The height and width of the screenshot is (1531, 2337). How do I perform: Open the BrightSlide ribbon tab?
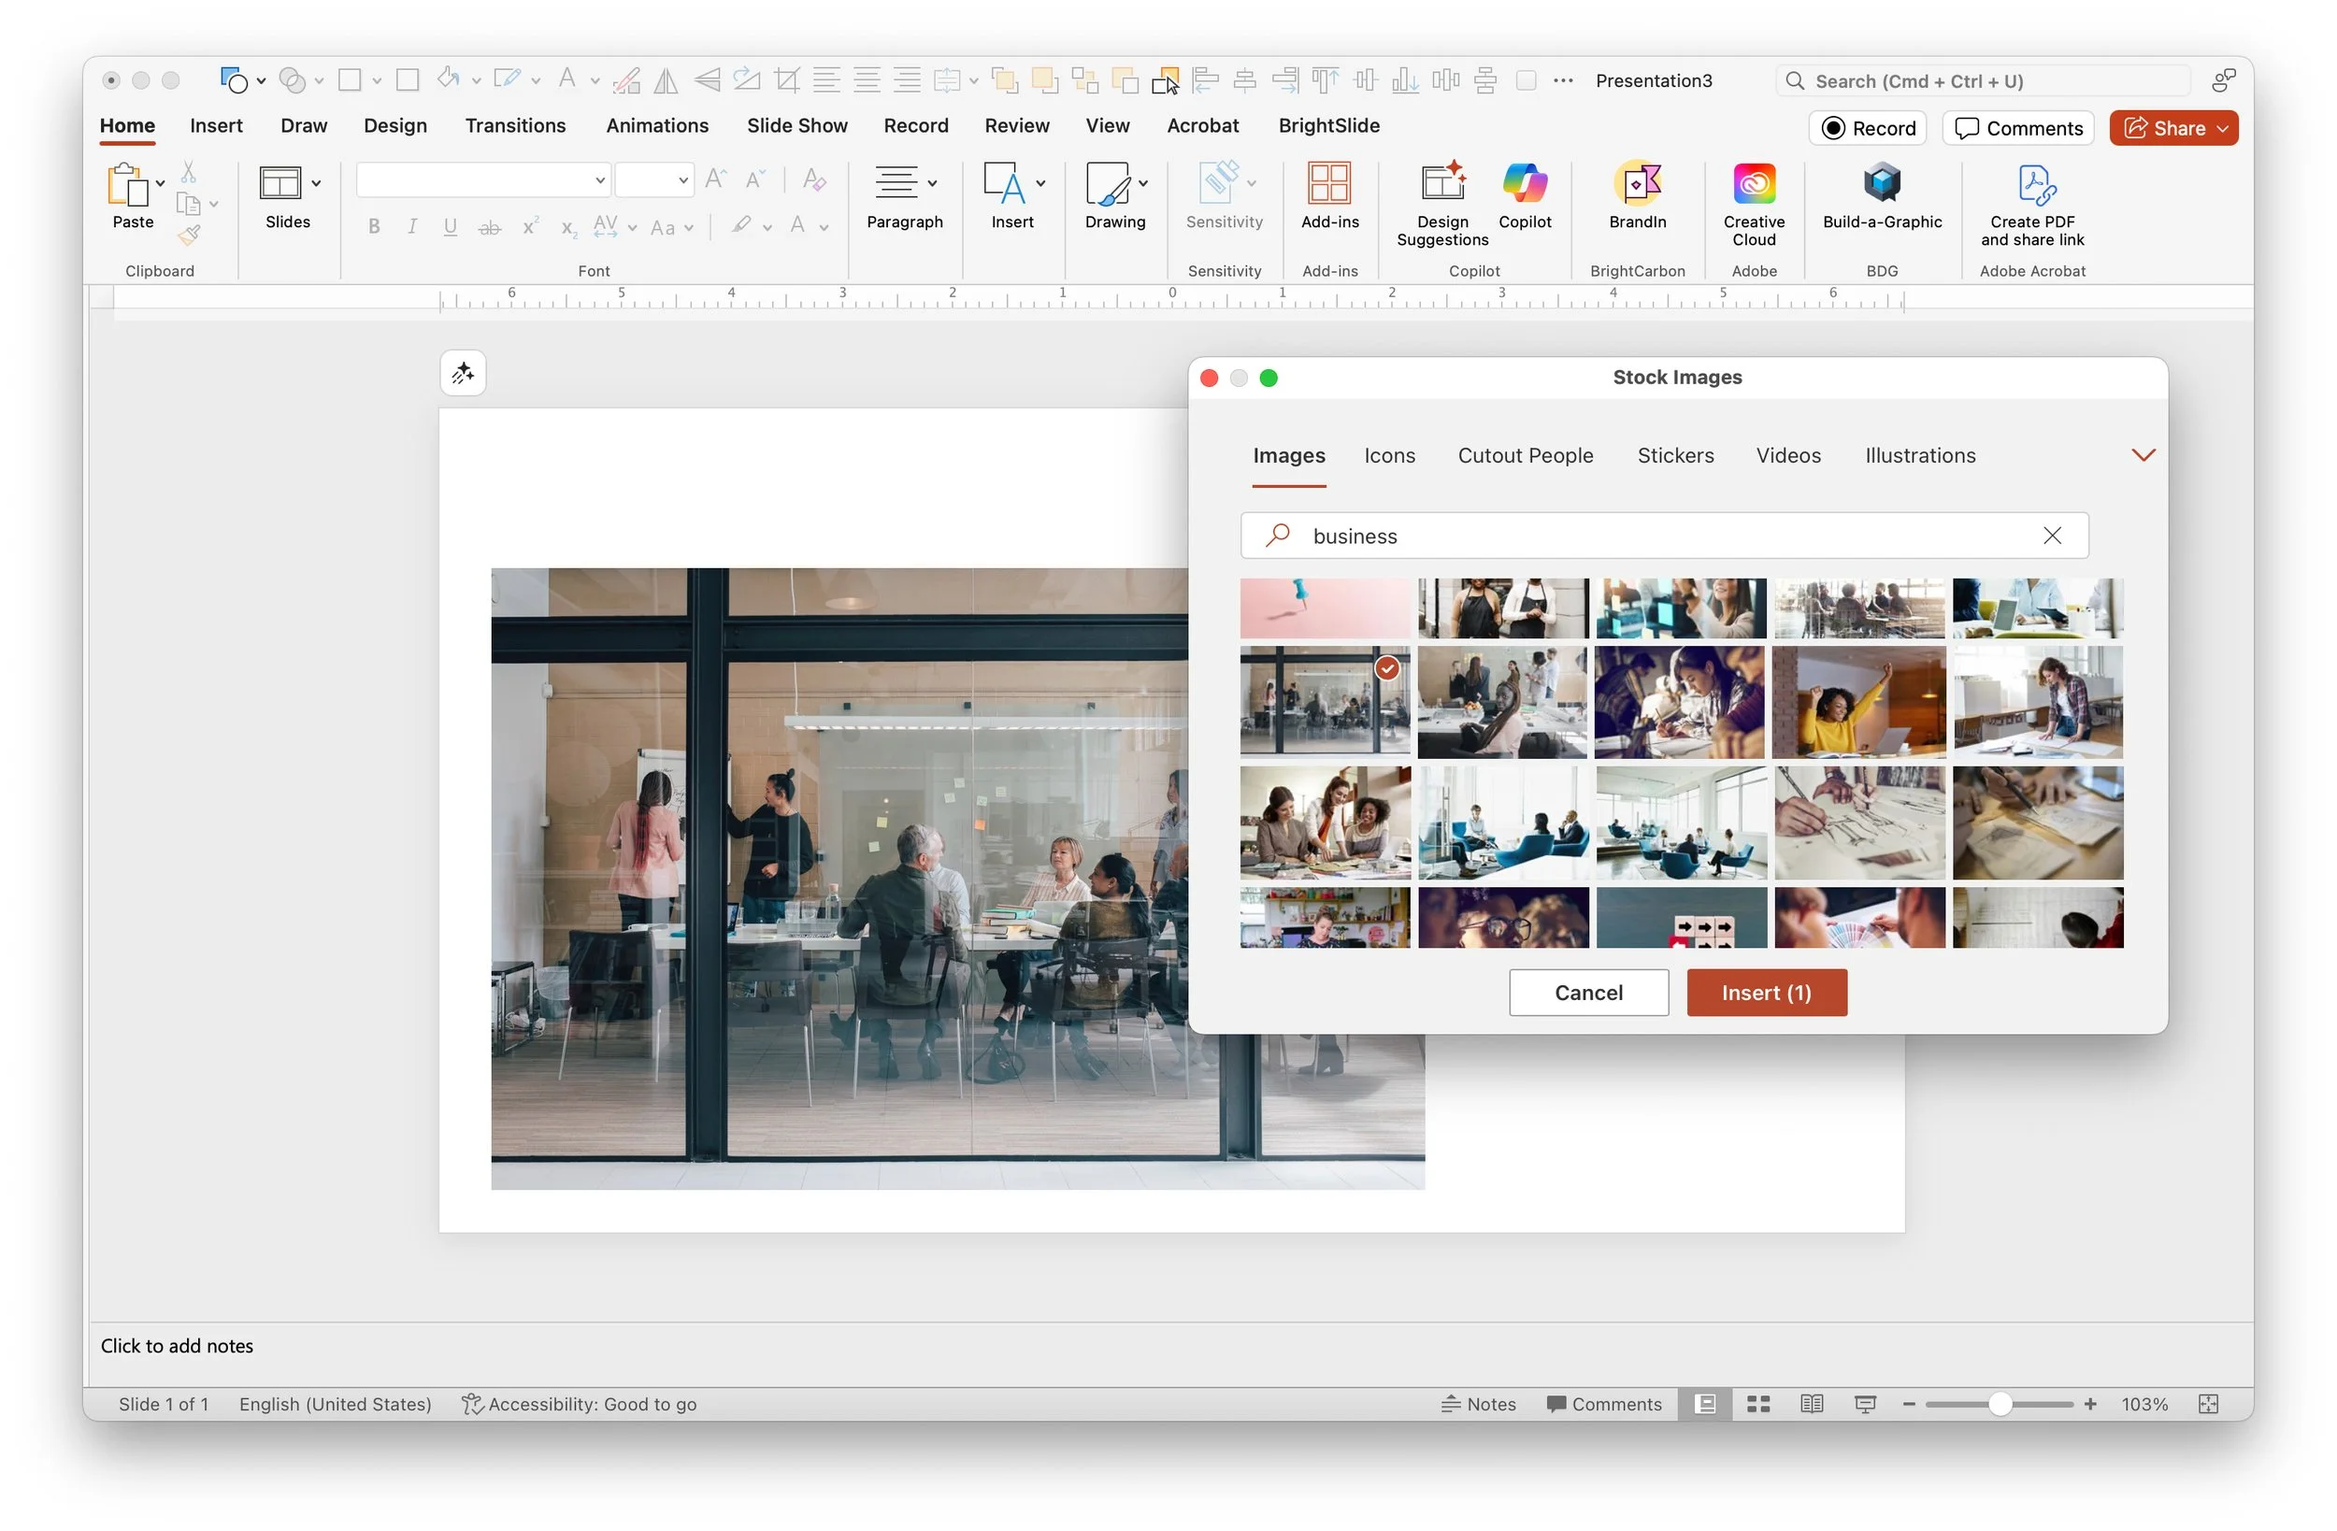tap(1328, 125)
